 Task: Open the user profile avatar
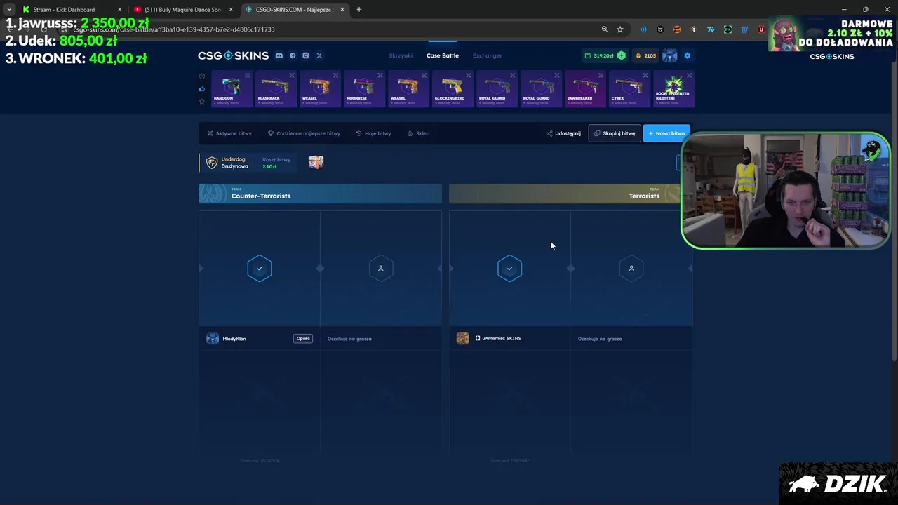click(x=670, y=55)
